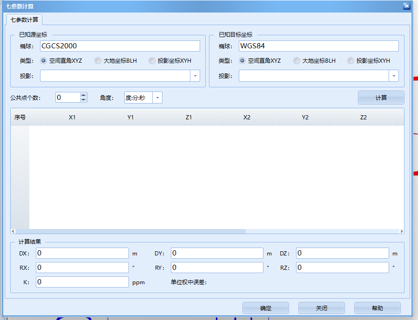
Task: Select 大地坐标BLH for target coordinates
Action: tap(297, 60)
